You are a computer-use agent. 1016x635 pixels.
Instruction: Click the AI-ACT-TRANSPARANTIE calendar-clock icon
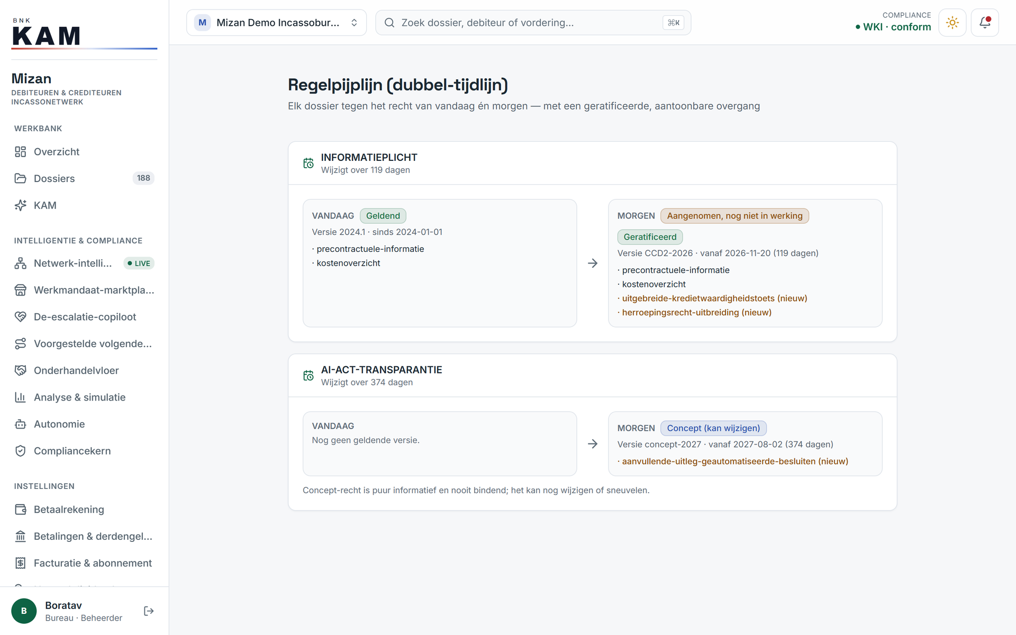point(309,376)
